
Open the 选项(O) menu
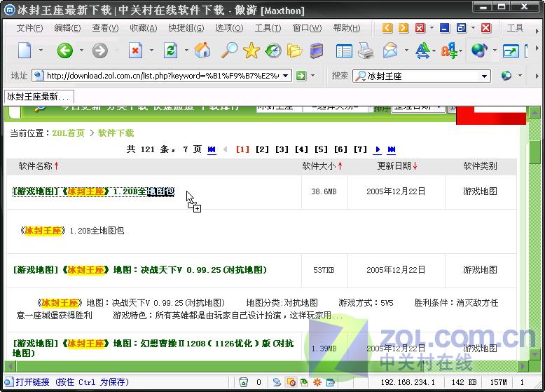pos(229,28)
